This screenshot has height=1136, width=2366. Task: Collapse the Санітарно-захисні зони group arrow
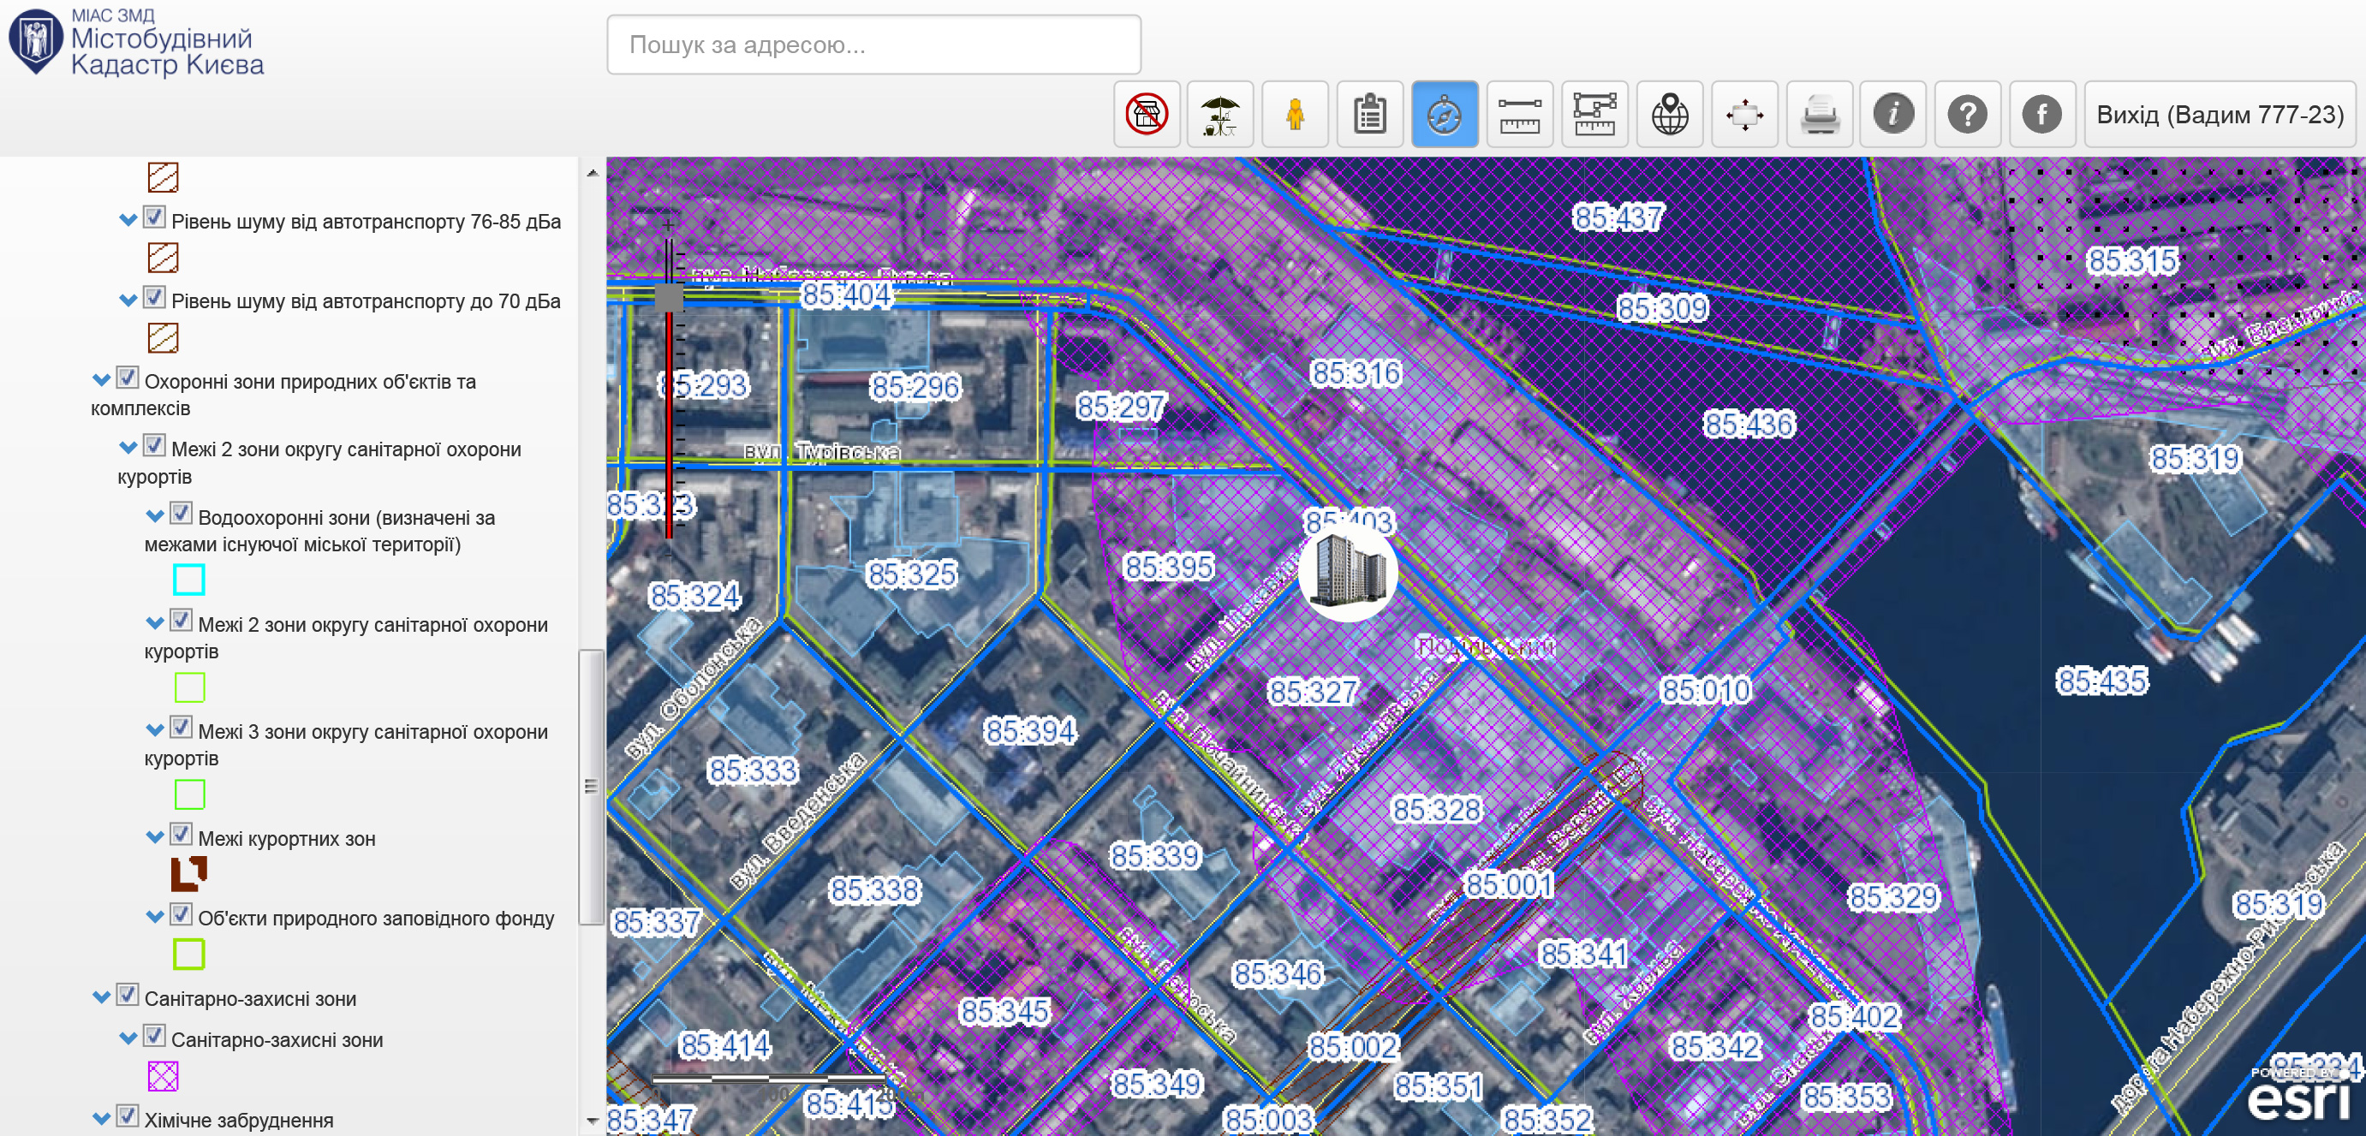point(101,996)
